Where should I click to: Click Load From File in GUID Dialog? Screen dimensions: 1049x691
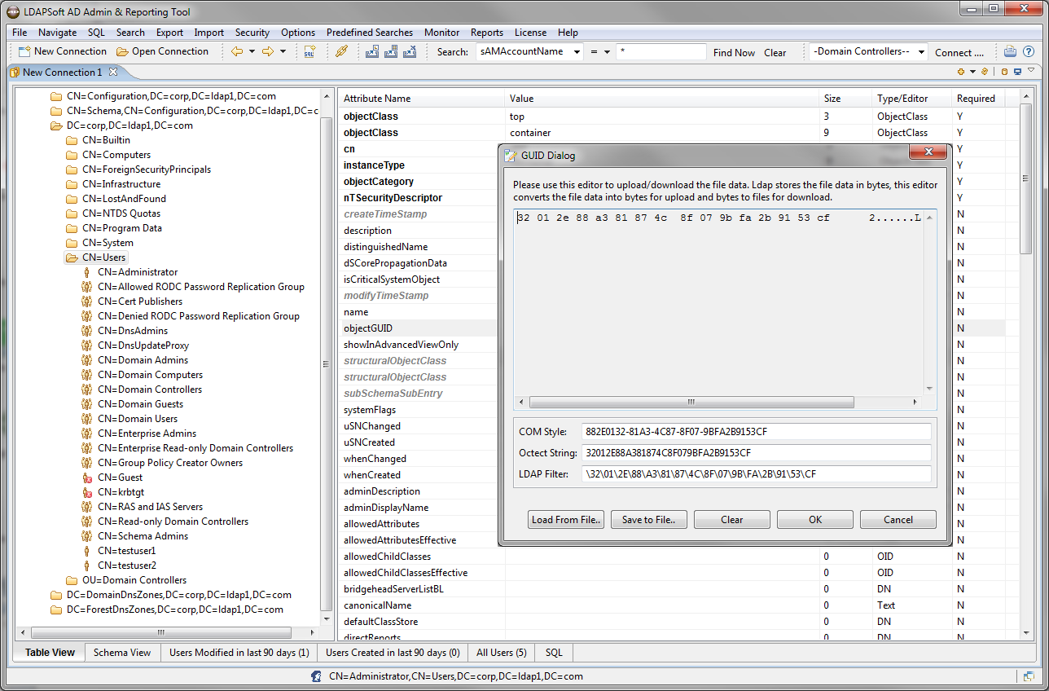[x=566, y=520]
